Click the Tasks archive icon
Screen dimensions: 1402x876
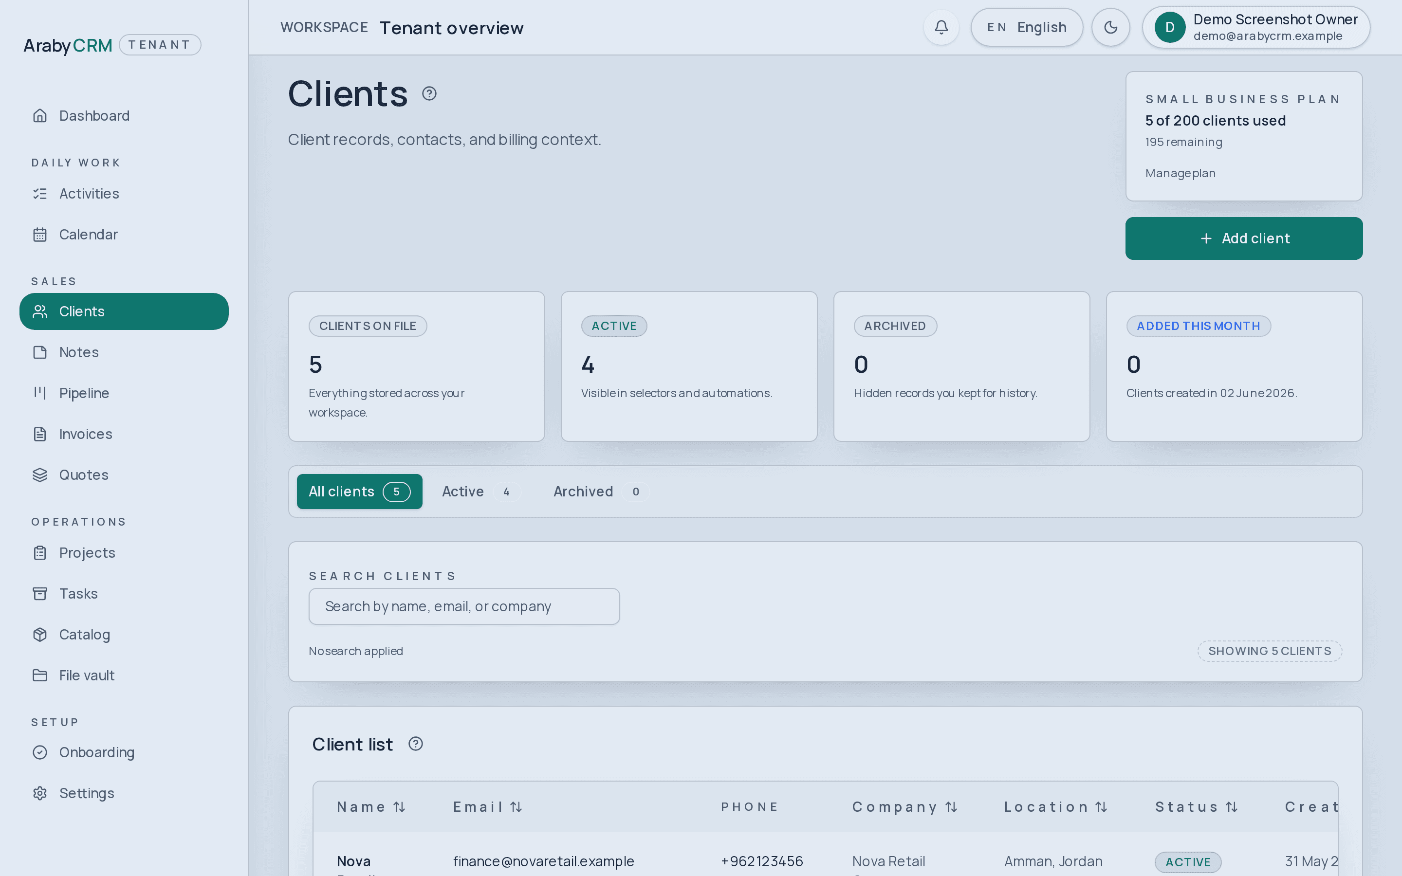click(x=40, y=594)
